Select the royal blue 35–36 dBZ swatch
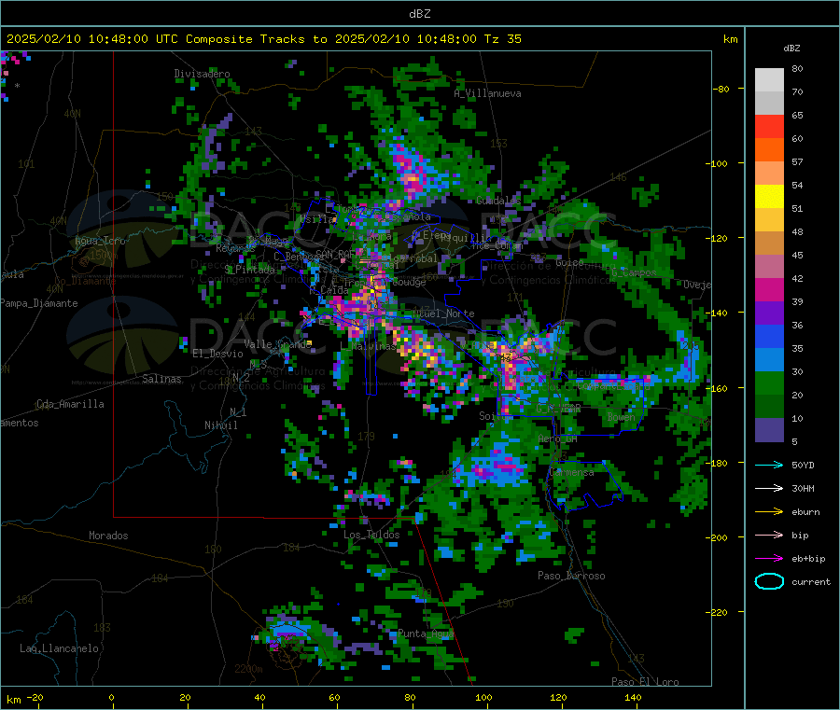Screen dimensions: 840x710 [x=769, y=336]
